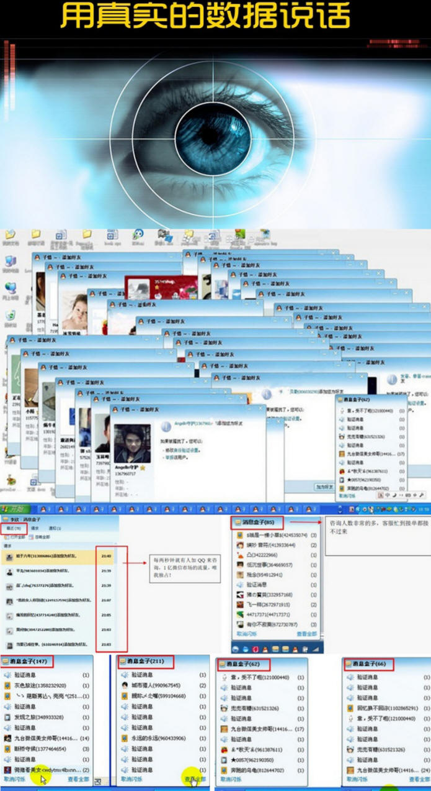Viewport: 431px width, 791px height.
Task: Click 举报该用户 link in front dialog
Action: click(x=176, y=457)
